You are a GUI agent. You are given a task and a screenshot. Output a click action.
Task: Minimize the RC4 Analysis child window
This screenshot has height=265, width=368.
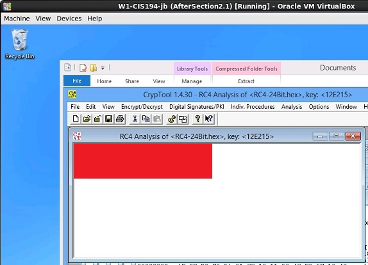click(x=320, y=136)
